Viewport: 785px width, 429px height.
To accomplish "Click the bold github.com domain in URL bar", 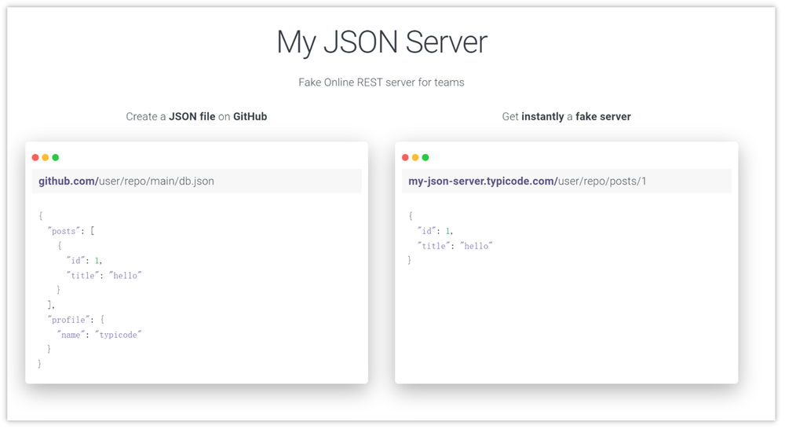I will point(68,181).
